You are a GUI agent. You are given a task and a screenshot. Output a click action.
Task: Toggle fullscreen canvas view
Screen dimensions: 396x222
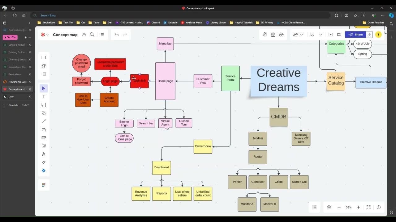(x=368, y=207)
